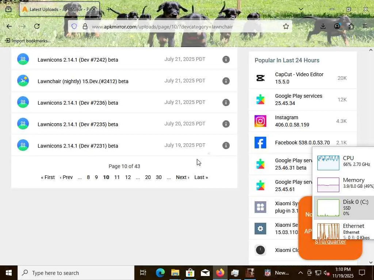Open Task View on the taskbar

click(143, 273)
